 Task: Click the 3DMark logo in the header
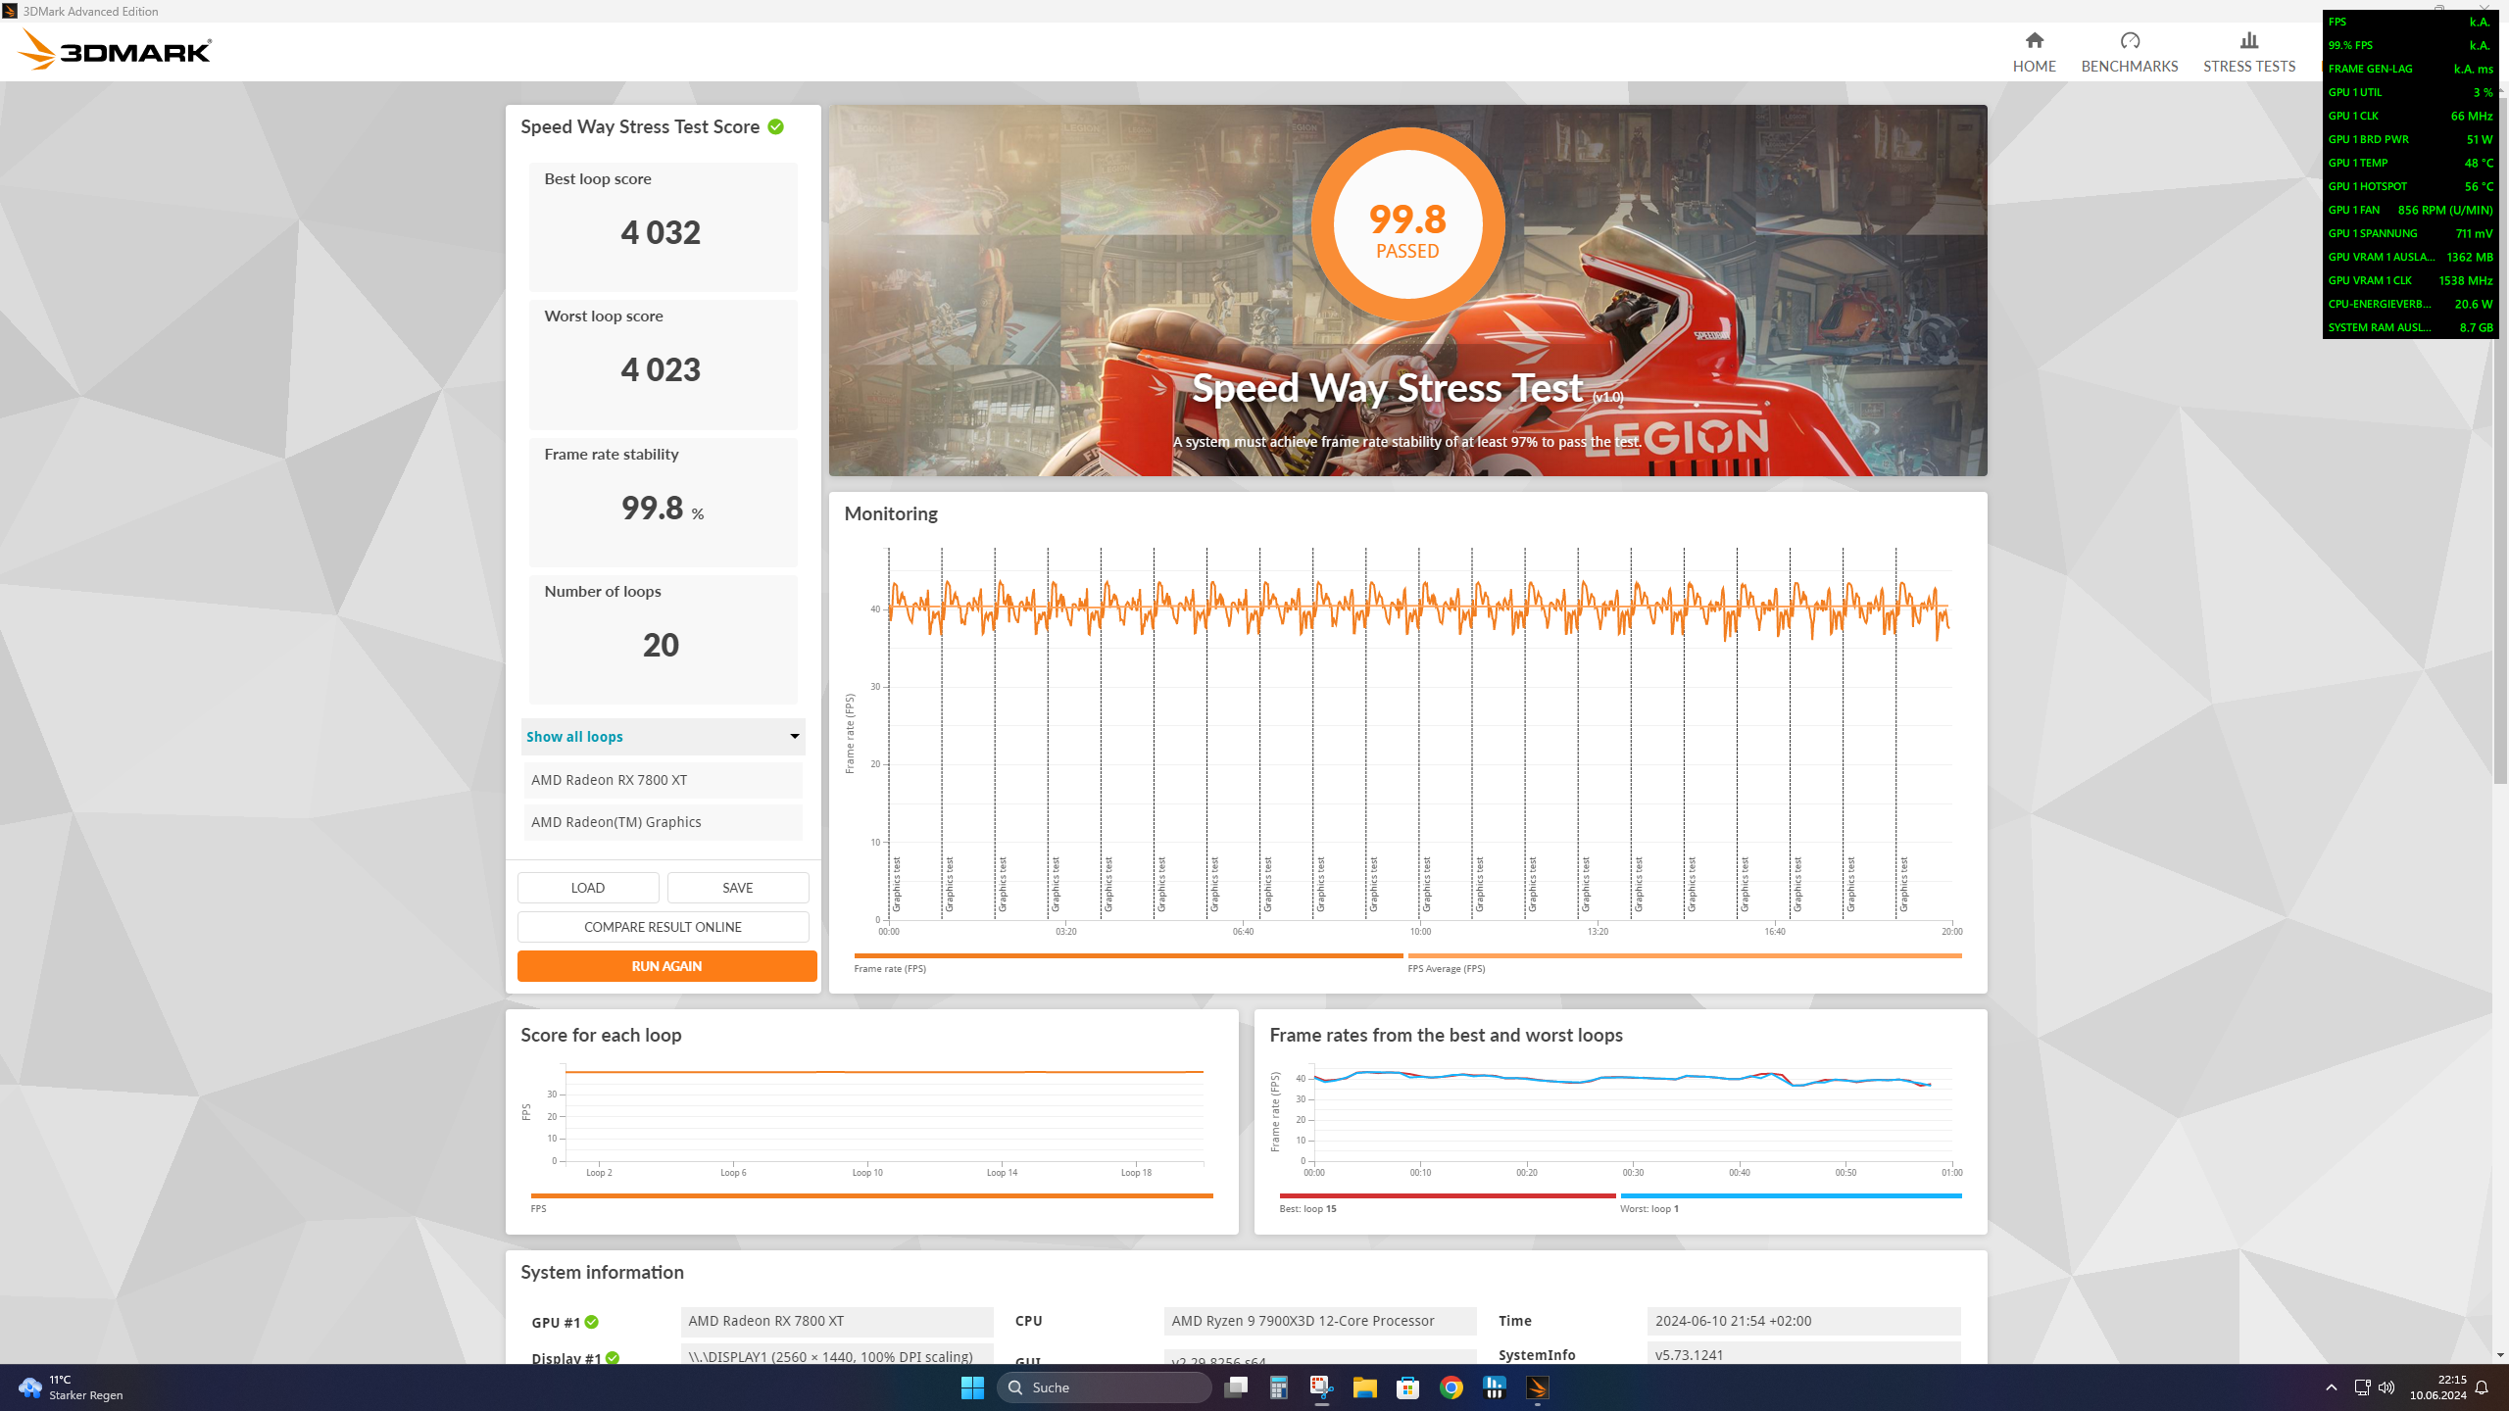[115, 50]
